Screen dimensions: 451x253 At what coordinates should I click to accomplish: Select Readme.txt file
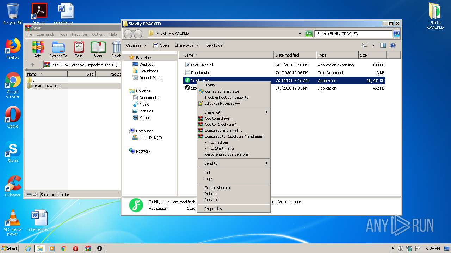click(x=201, y=73)
